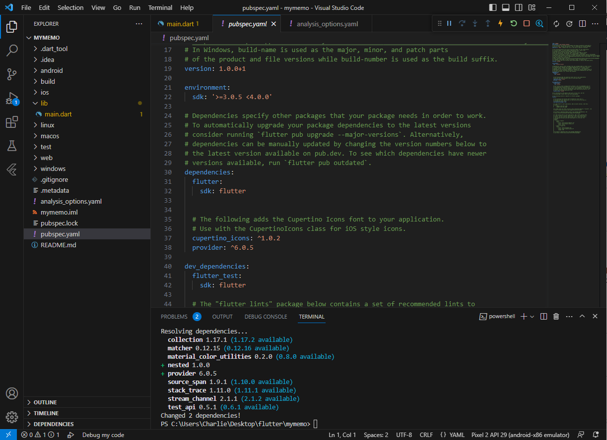607x440 pixels.
Task: Kill terminal with the trash icon
Action: [x=556, y=316]
